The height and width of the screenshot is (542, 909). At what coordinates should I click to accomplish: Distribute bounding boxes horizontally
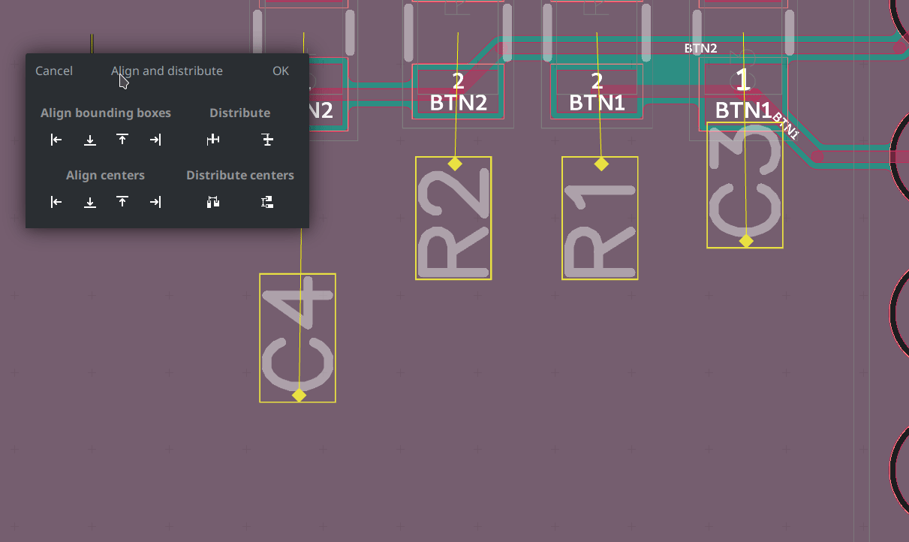click(213, 140)
